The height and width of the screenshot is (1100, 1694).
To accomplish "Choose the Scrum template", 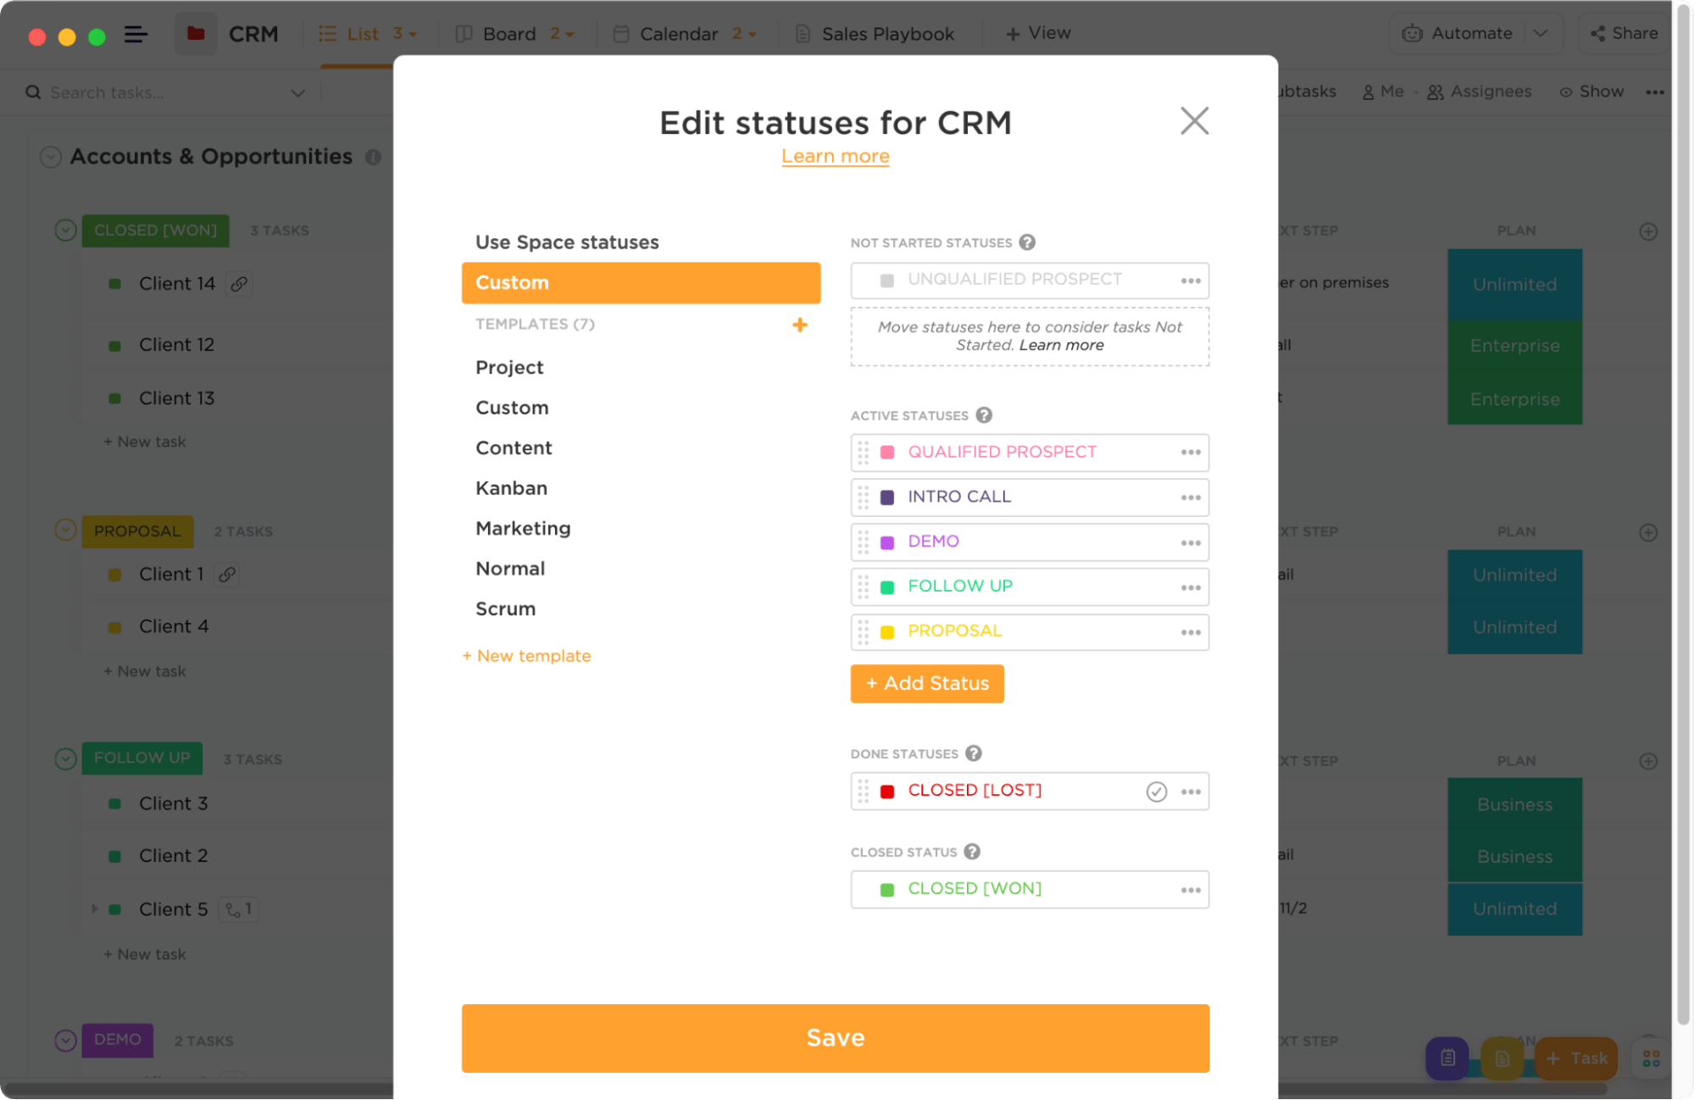I will [505, 608].
